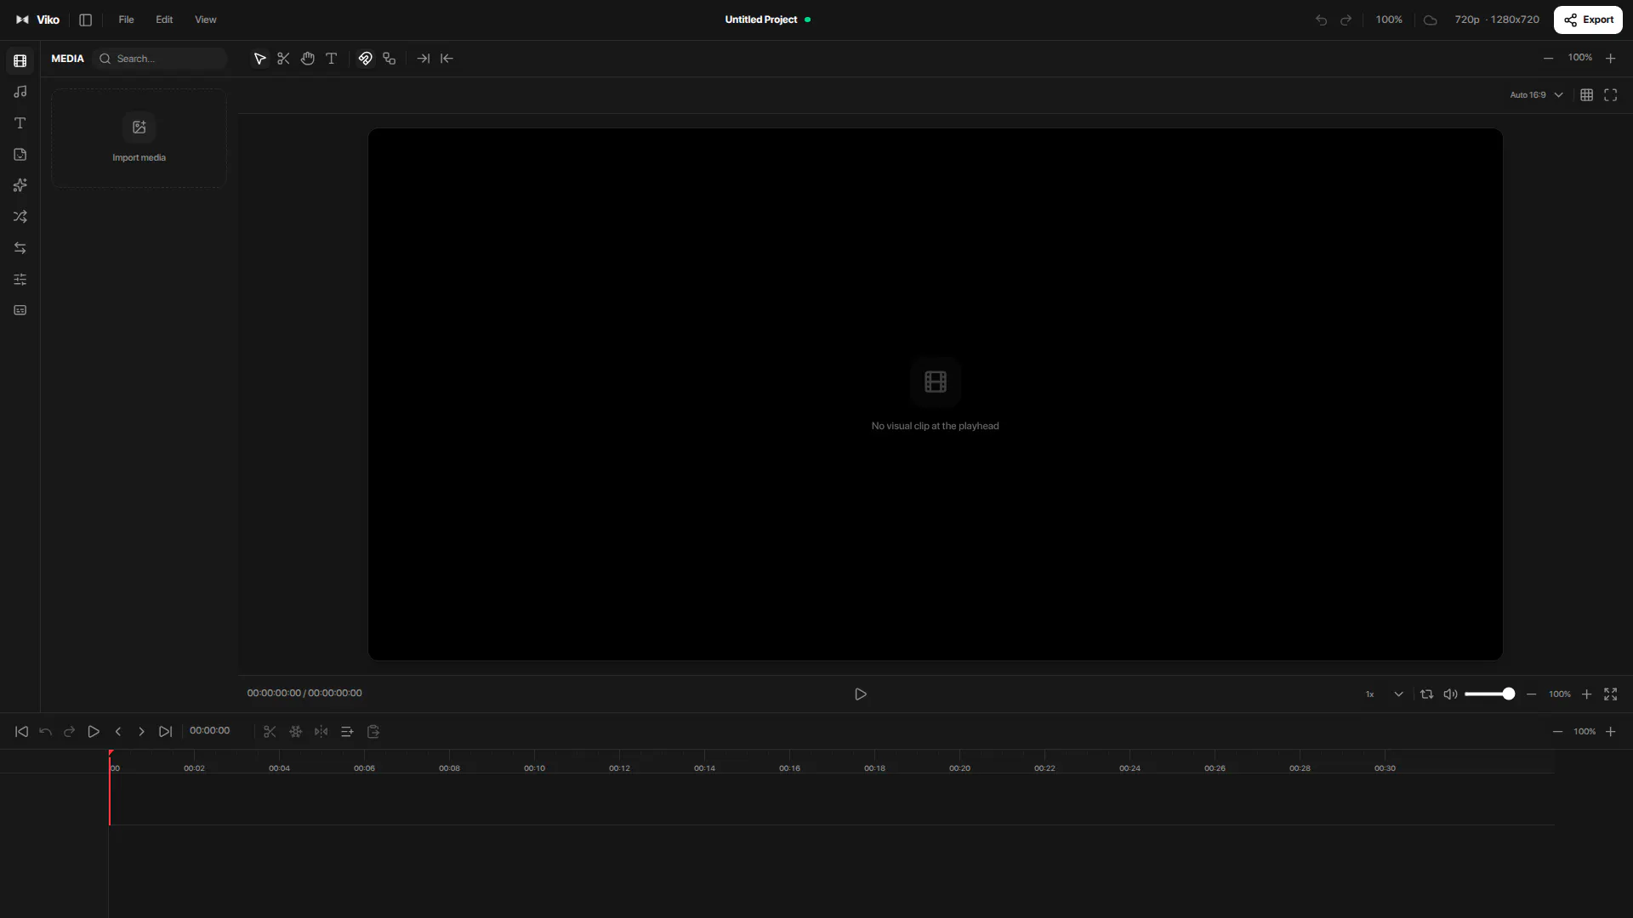Screen dimensions: 1633x918
Task: Toggle loop playback
Action: [1426, 694]
